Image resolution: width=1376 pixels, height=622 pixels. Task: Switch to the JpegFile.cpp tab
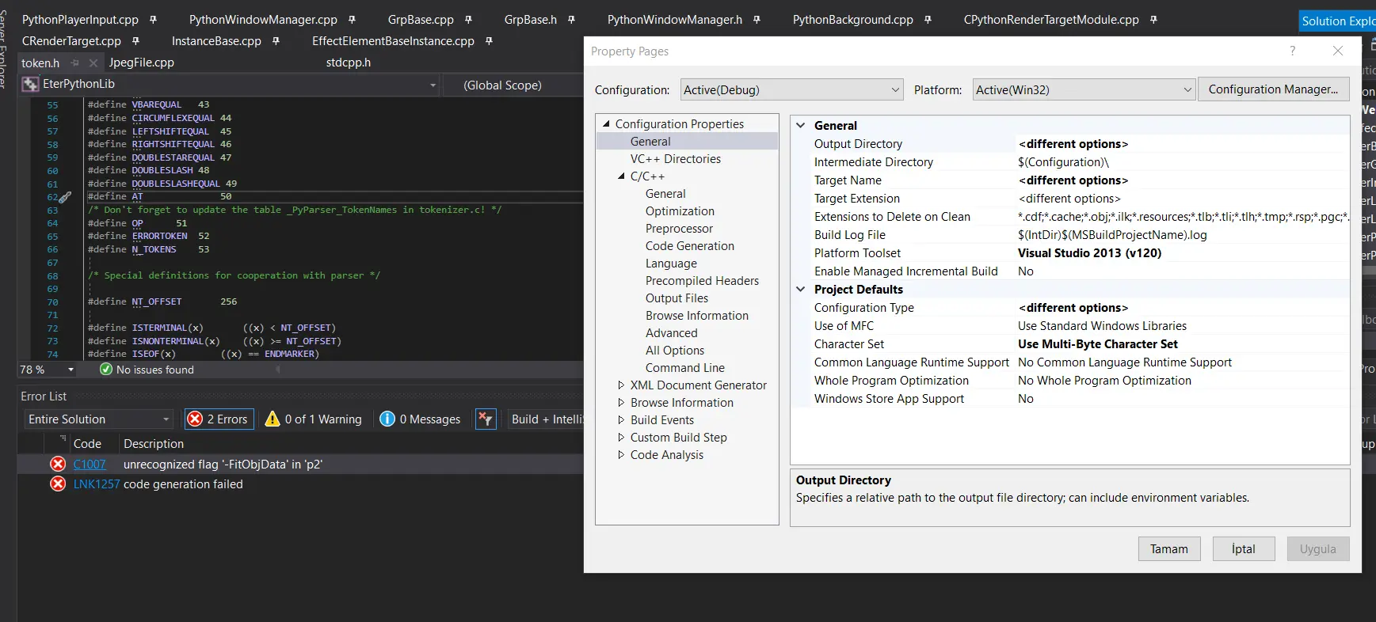[142, 63]
